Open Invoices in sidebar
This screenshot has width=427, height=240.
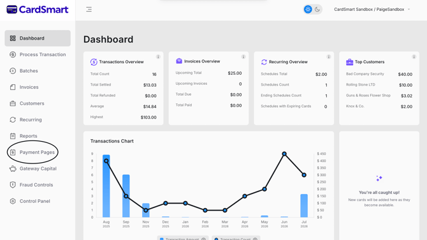pyautogui.click(x=38, y=87)
